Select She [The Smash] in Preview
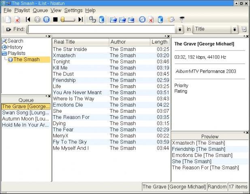The height and width of the screenshot is (194, 250). [x=210, y=162]
